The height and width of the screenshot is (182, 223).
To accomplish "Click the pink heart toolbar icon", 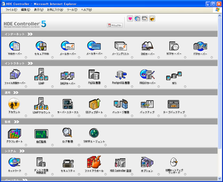I will 130,19.
